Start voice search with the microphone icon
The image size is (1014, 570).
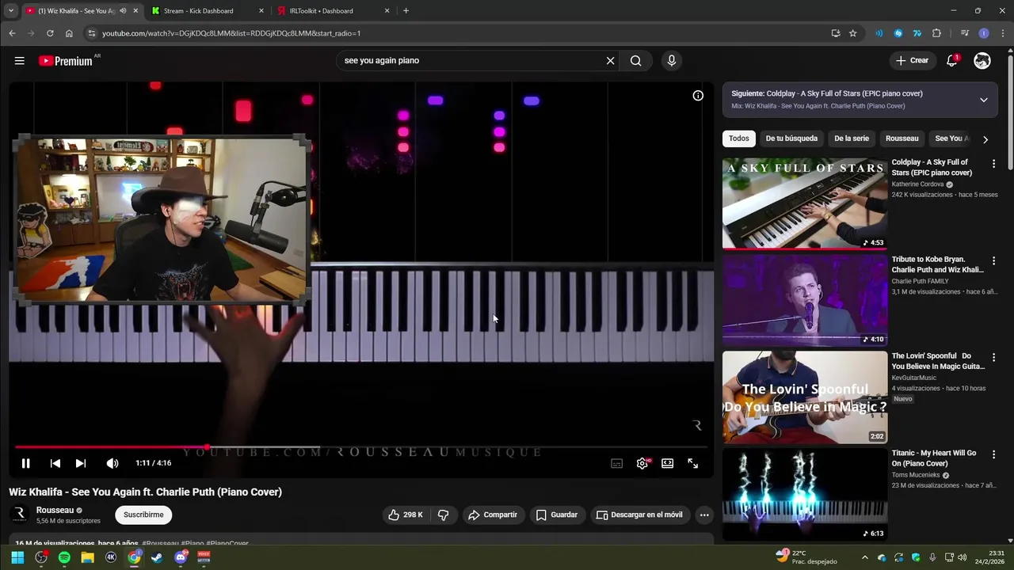coord(672,61)
